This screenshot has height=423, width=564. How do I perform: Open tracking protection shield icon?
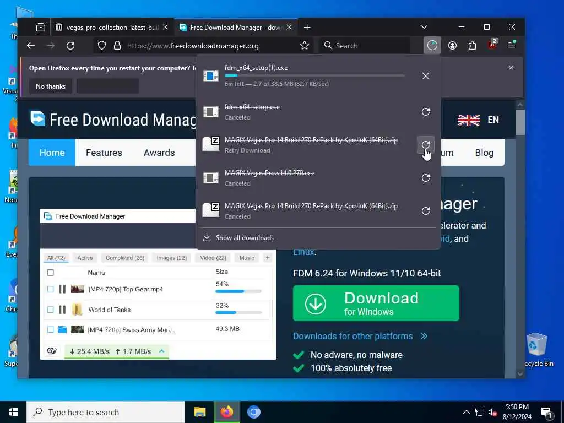[x=102, y=46]
